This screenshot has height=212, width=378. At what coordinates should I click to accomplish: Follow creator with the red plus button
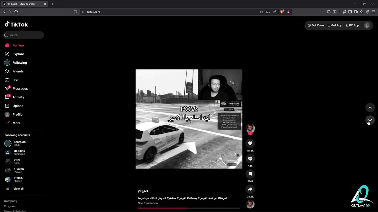pyautogui.click(x=250, y=133)
